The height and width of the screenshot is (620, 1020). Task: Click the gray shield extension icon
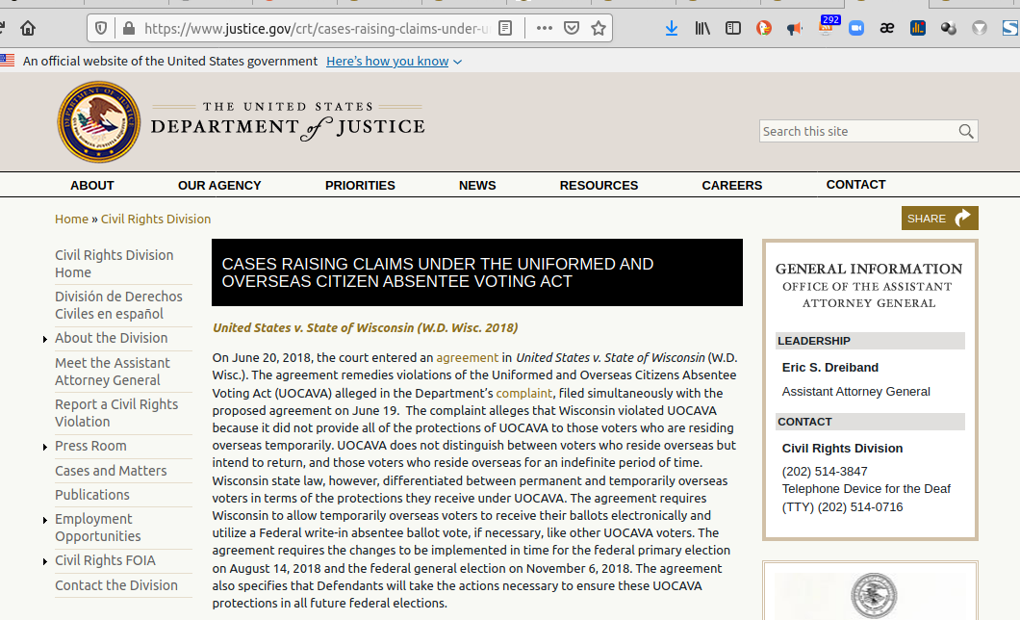pyautogui.click(x=979, y=29)
